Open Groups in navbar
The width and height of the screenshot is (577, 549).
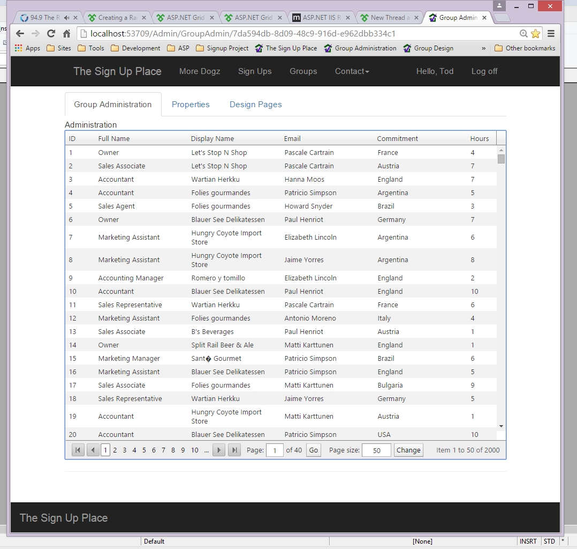point(303,71)
